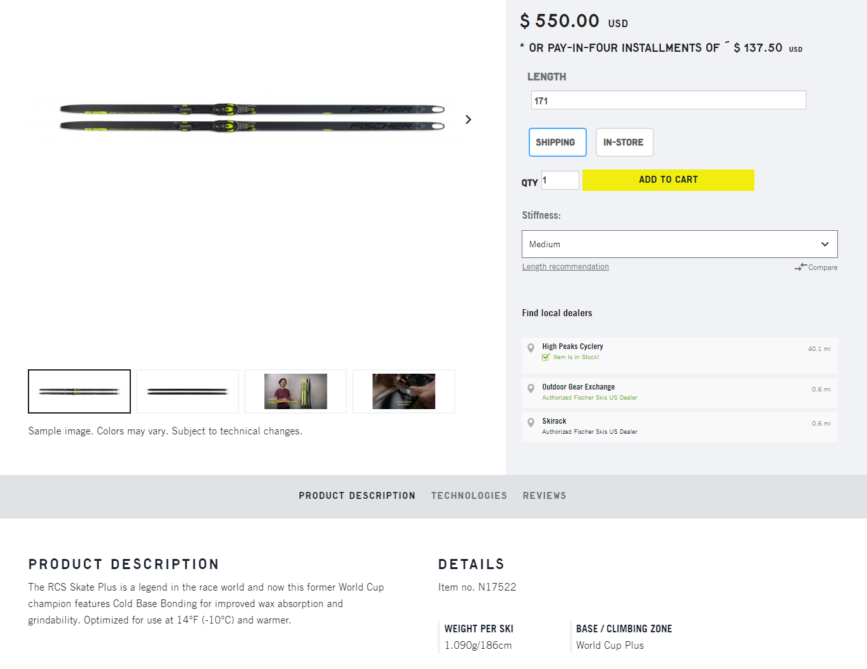Switch to the Technologies tab

coord(469,496)
